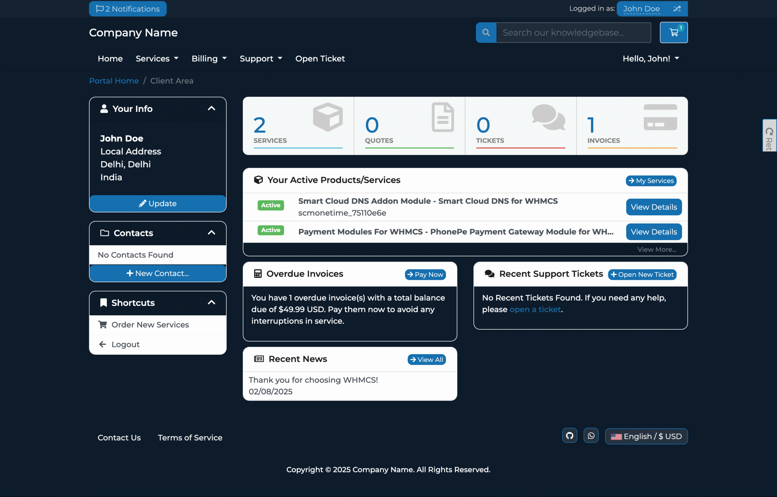Click the knowledgebase search field

coord(573,32)
